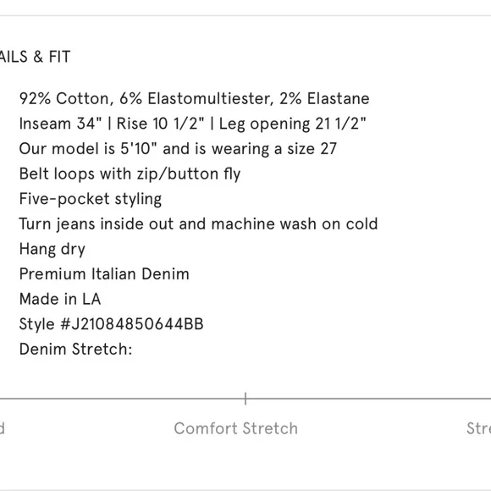Click the stretch scale track right of center
The width and height of the screenshot is (491, 491).
pos(369,399)
